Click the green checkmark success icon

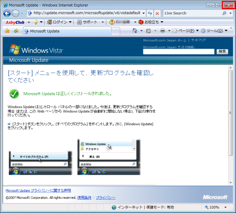14,94
